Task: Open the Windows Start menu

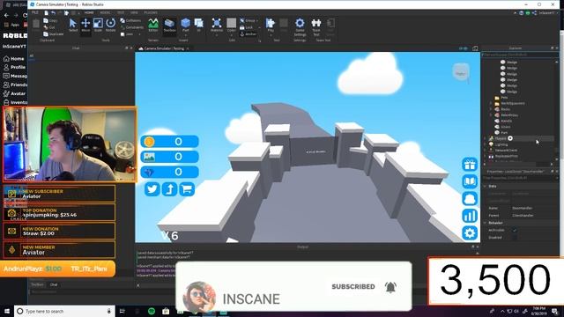Action: (x=7, y=311)
